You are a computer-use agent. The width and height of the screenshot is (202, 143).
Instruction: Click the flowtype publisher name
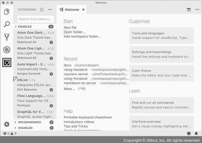[24, 105]
